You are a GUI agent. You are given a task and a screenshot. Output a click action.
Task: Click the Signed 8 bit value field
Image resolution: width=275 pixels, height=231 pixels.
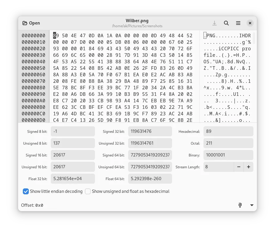coord(73,131)
